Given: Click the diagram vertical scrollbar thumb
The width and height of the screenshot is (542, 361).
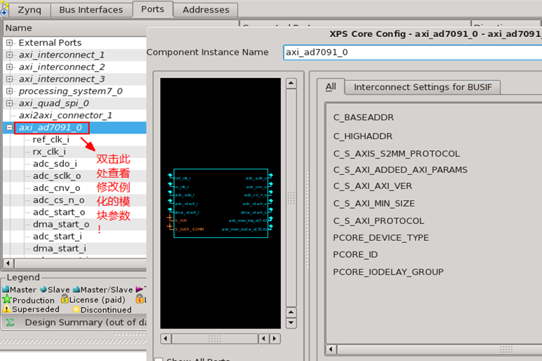Looking at the screenshot, I should 291,198.
